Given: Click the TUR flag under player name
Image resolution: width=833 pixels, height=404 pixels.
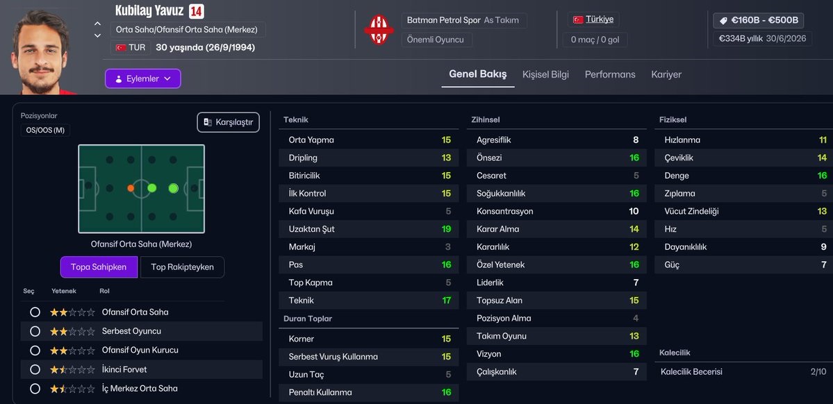Looking at the screenshot, I should pyautogui.click(x=121, y=48).
